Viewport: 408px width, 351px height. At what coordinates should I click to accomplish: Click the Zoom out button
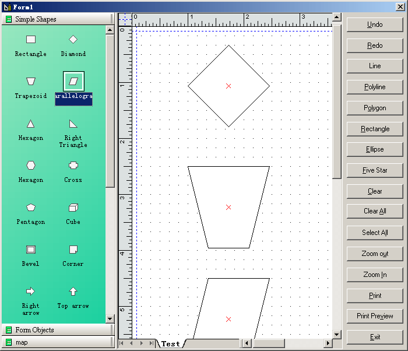pyautogui.click(x=375, y=254)
